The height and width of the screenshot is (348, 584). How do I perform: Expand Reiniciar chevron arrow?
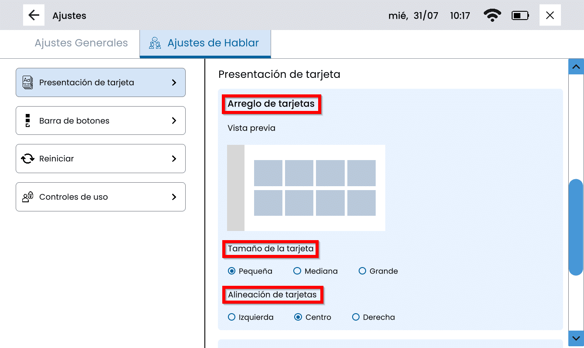(x=174, y=159)
